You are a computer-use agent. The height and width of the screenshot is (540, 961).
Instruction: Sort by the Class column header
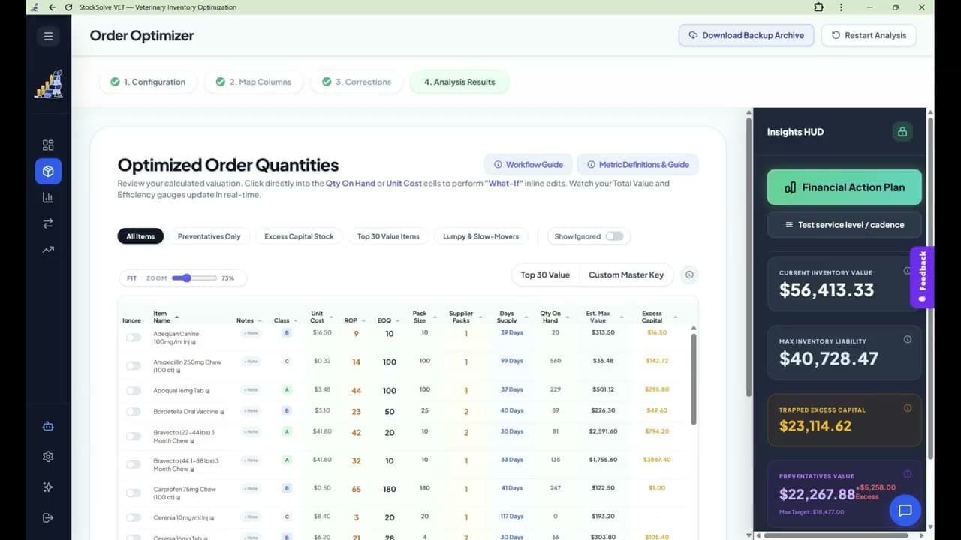pos(285,320)
